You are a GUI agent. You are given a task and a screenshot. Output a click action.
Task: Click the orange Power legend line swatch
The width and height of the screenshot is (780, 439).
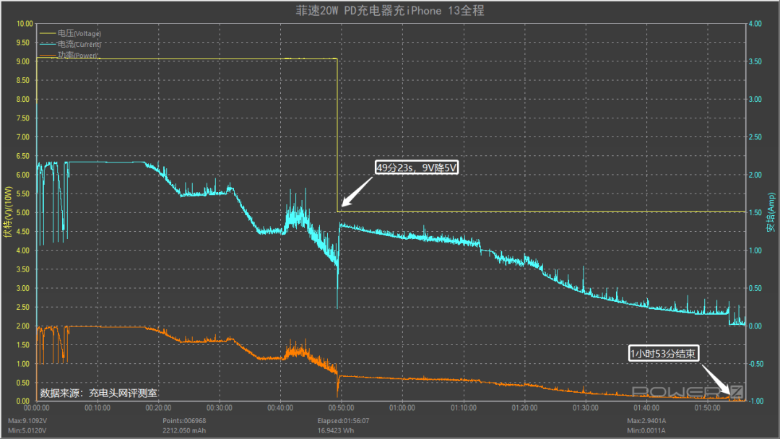pyautogui.click(x=47, y=55)
